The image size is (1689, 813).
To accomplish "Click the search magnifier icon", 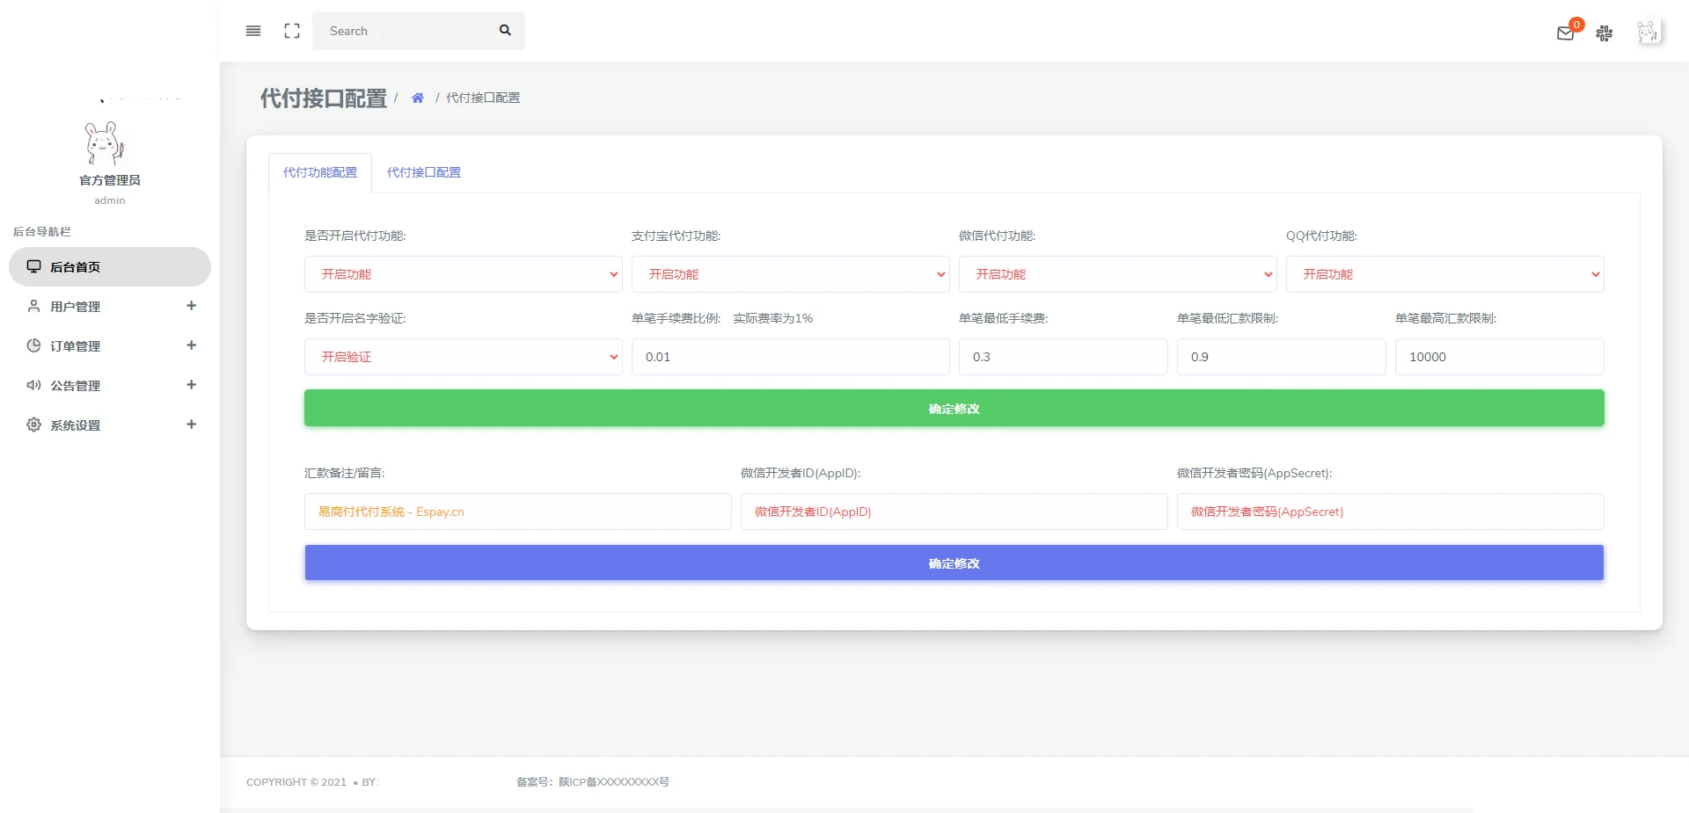I will coord(505,31).
